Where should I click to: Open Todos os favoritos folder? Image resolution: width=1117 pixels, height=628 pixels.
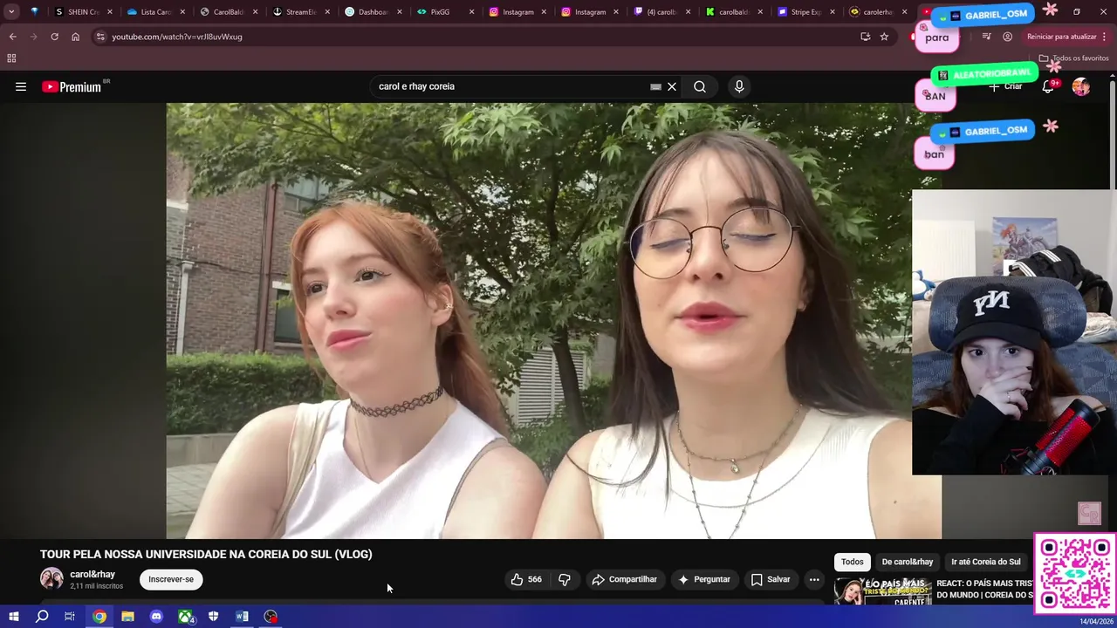1073,58
